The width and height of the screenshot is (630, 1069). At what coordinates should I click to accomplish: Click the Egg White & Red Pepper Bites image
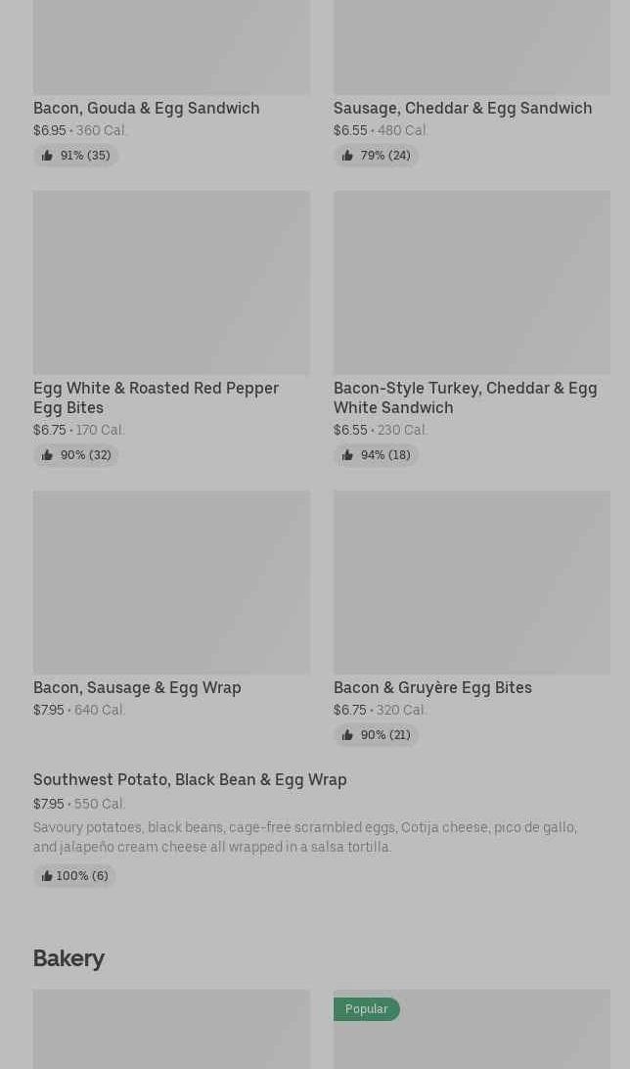[x=171, y=283]
